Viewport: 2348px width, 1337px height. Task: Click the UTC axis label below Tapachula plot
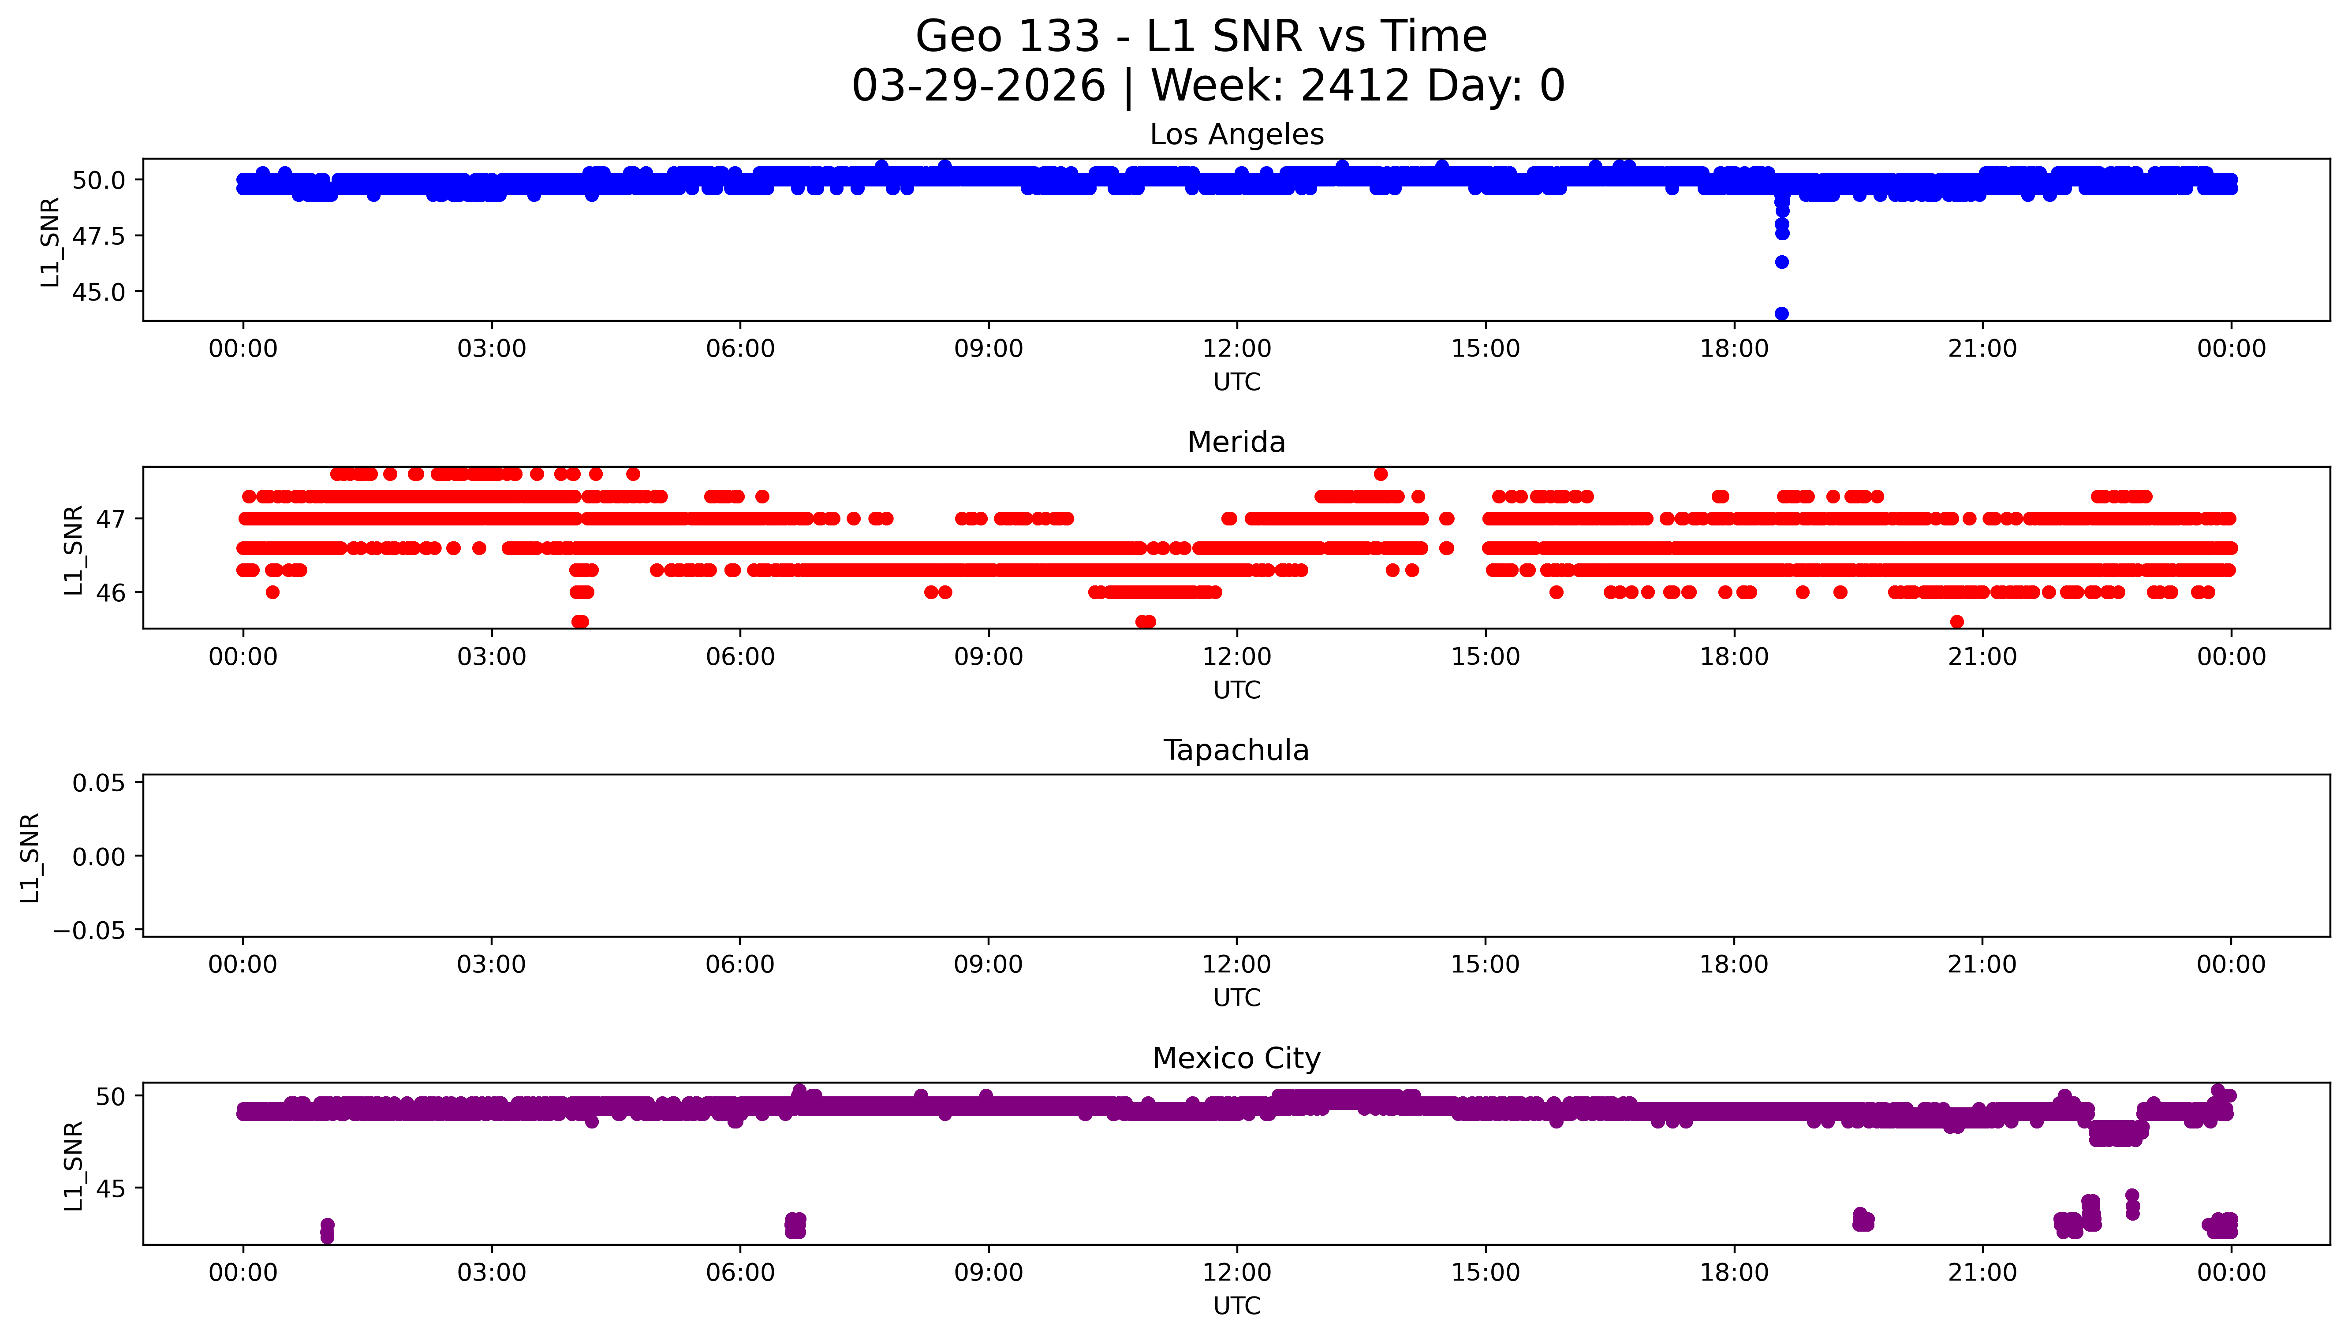[1236, 998]
